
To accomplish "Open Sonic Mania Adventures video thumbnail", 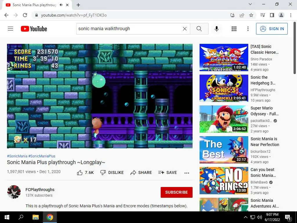I will [x=224, y=204].
